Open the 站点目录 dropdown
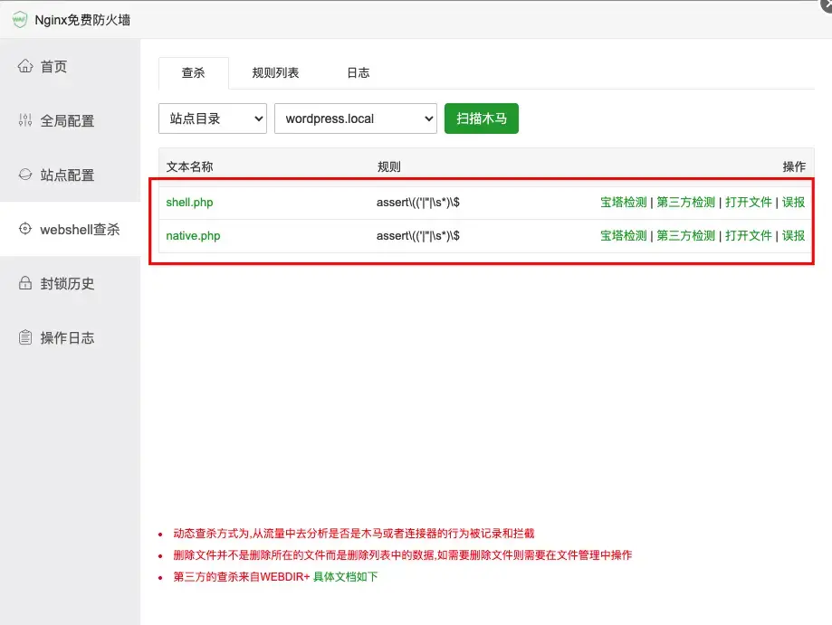Image resolution: width=832 pixels, height=625 pixels. tap(212, 118)
